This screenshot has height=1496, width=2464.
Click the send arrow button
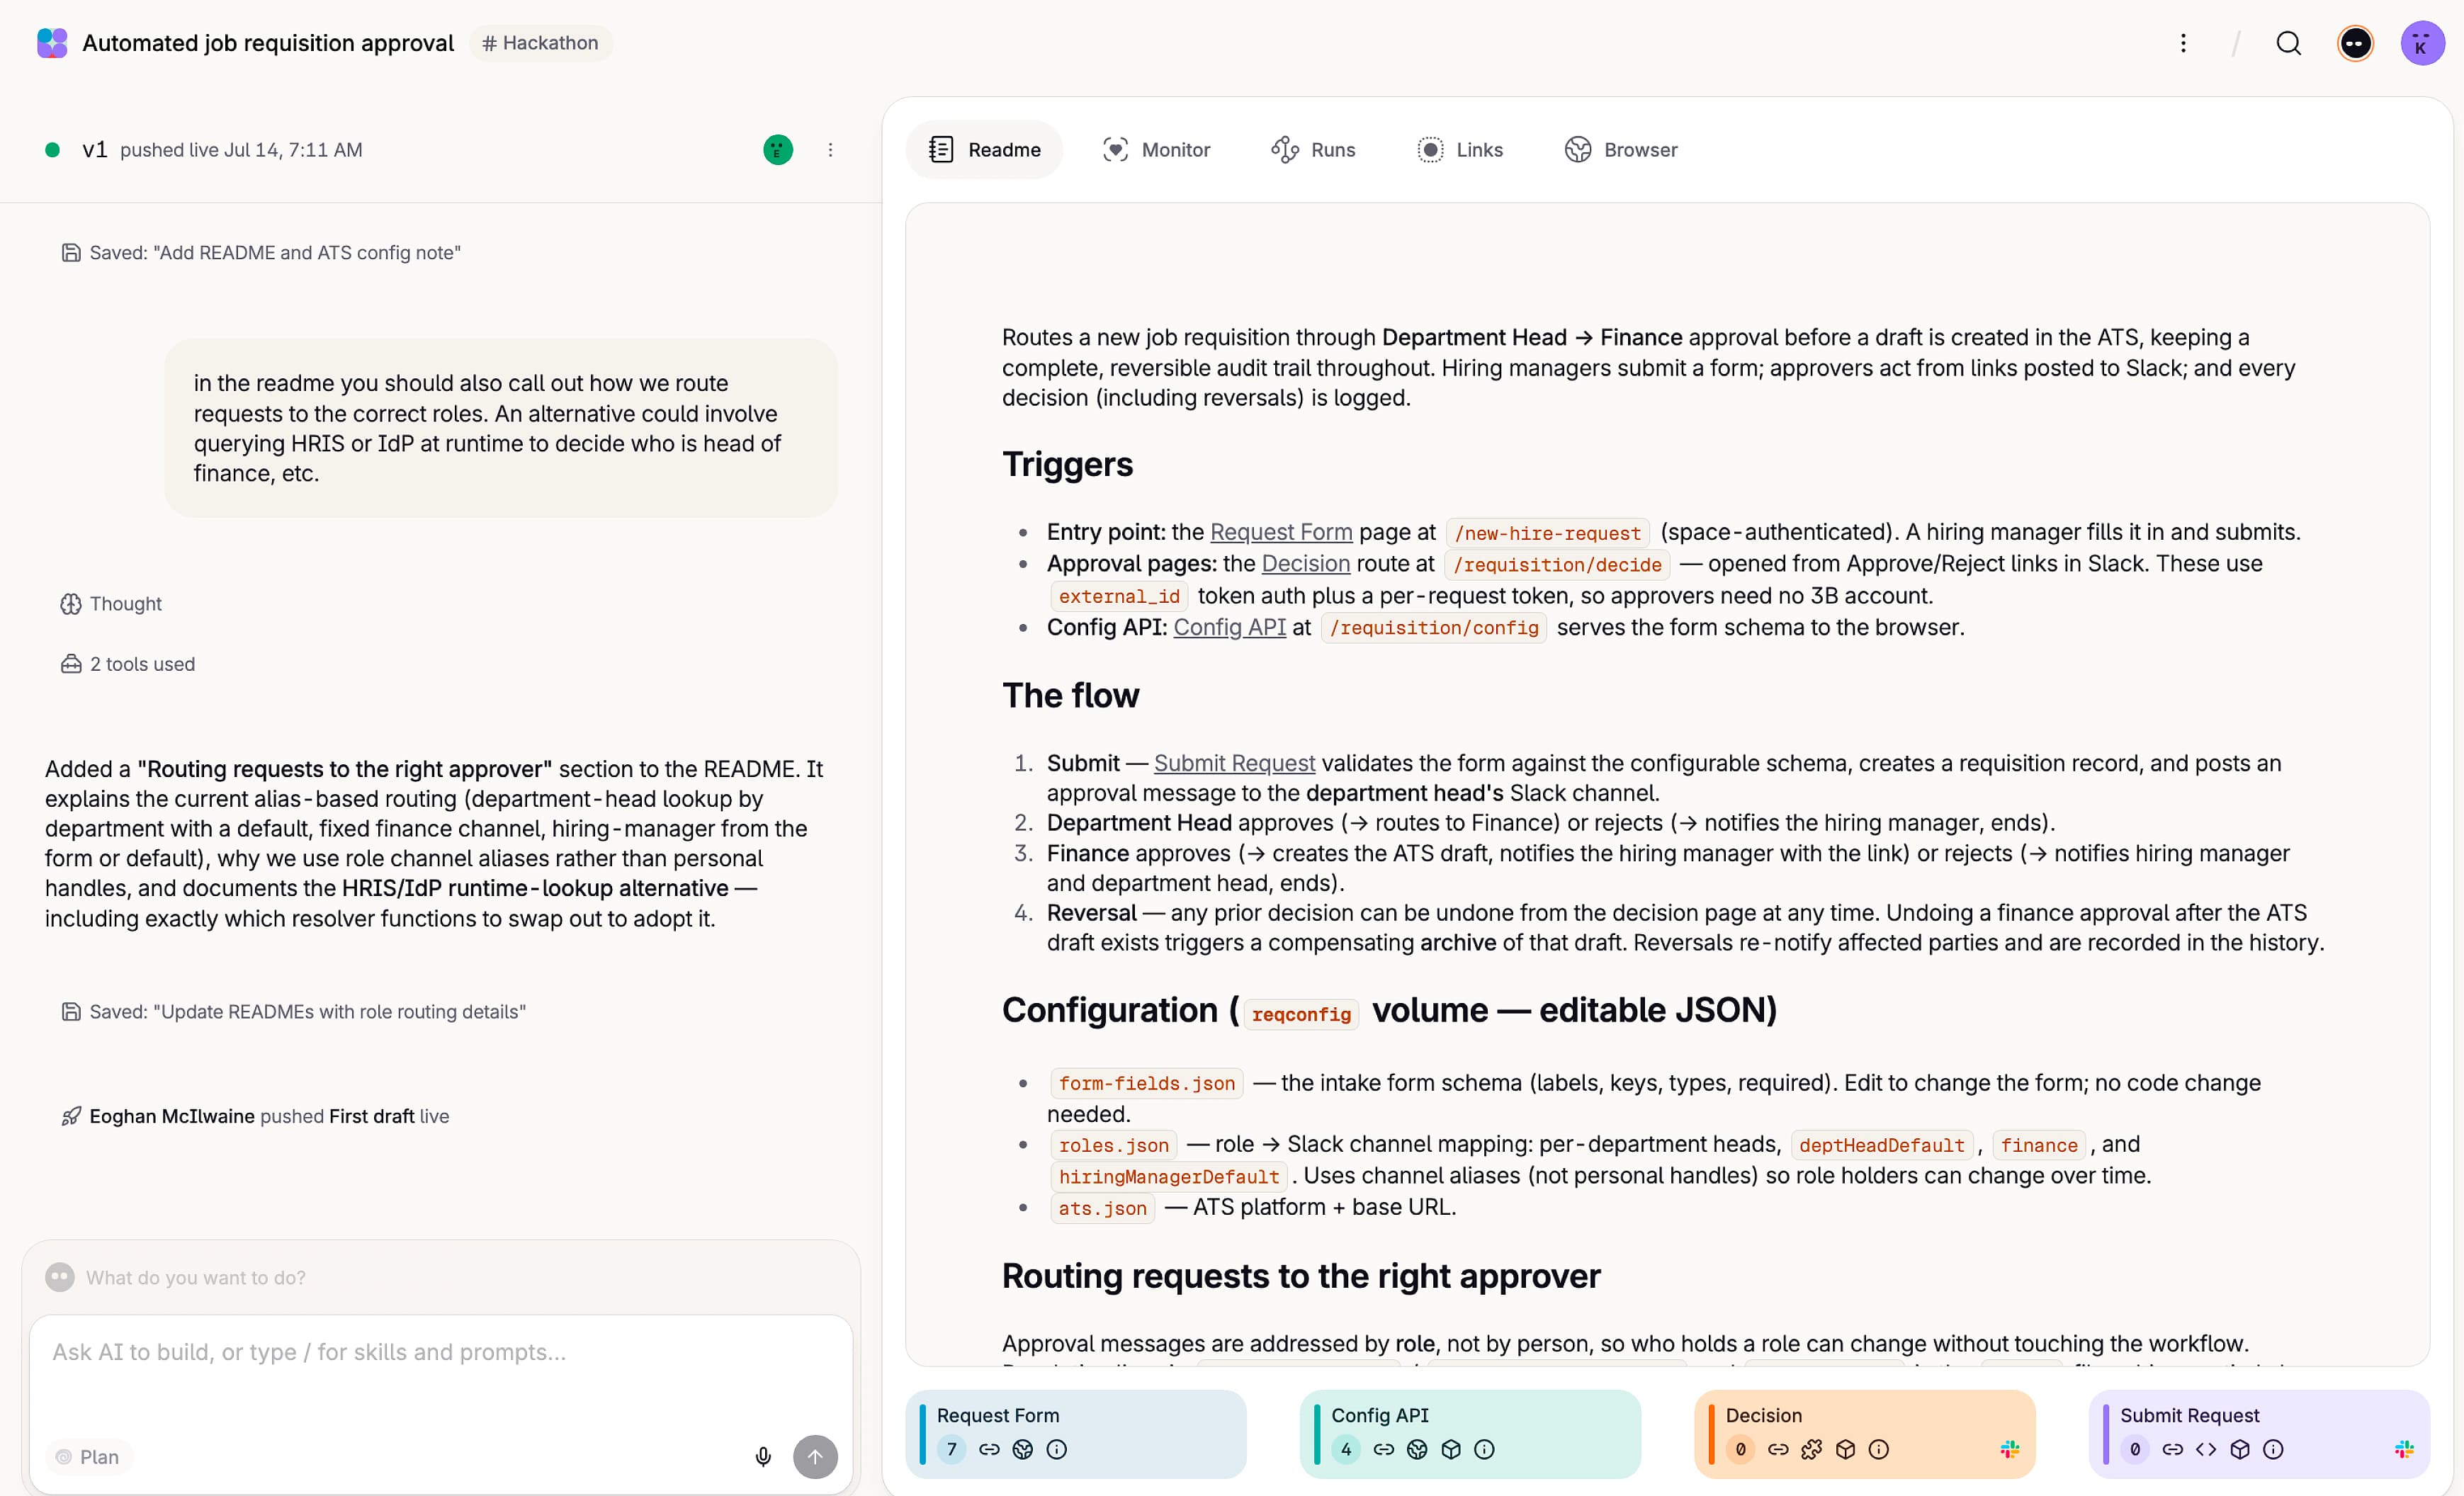click(x=815, y=1457)
